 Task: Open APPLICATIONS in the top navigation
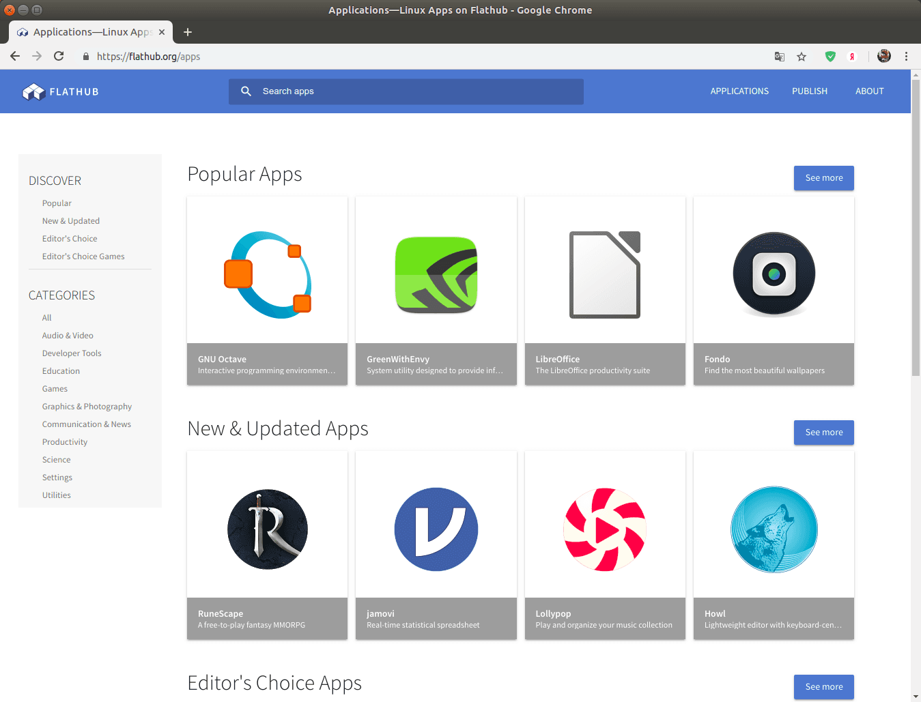click(x=739, y=91)
